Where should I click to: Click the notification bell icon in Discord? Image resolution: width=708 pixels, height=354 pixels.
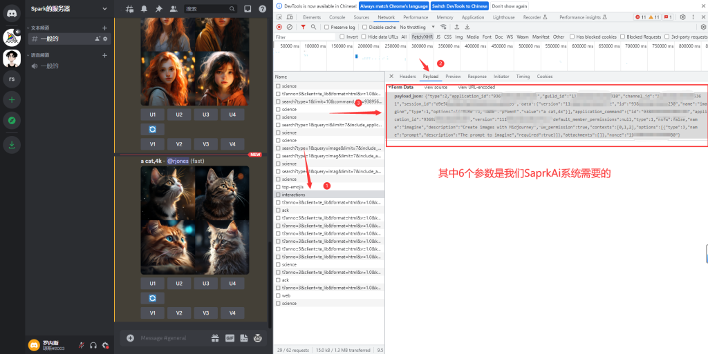(x=145, y=9)
